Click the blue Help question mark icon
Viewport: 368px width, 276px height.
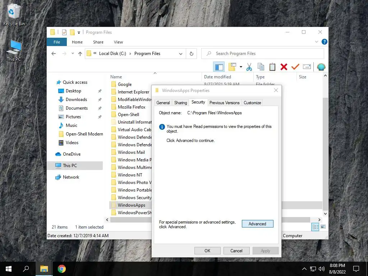pos(325,42)
